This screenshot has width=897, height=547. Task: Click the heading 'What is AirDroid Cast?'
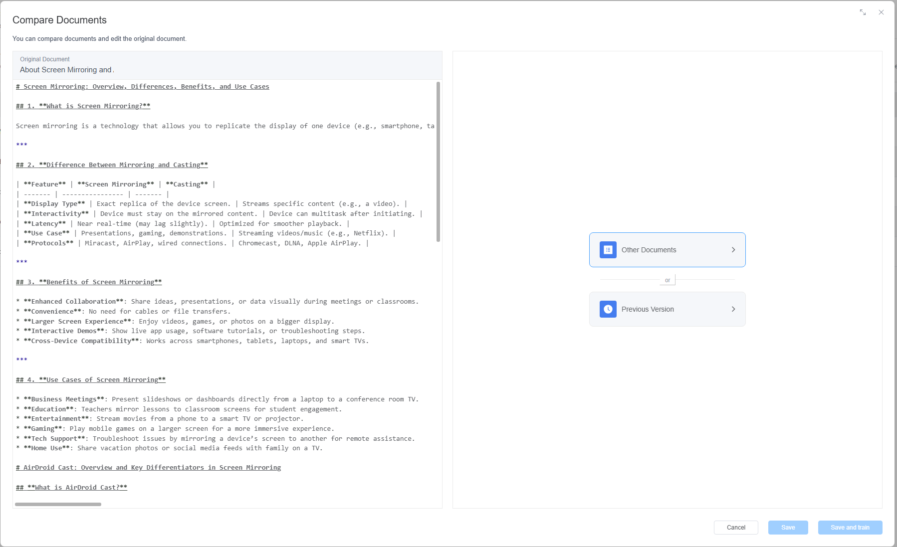click(x=71, y=488)
